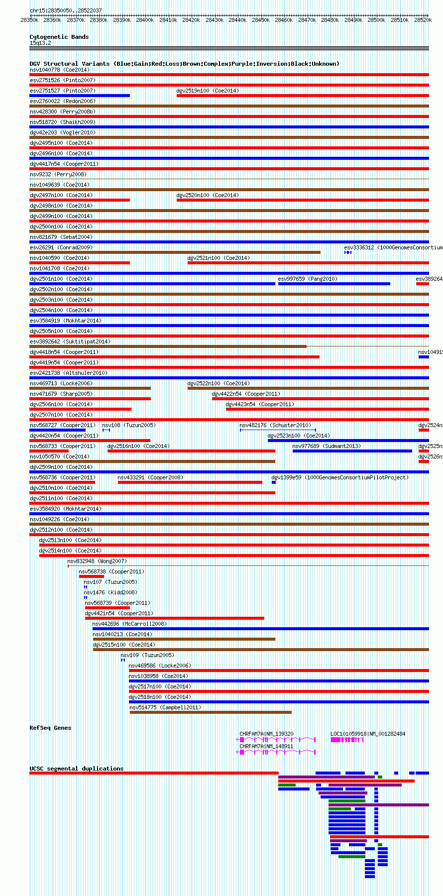Open variant nsv469713 (Locke2006)
This screenshot has height=896, width=443.
coord(61,384)
